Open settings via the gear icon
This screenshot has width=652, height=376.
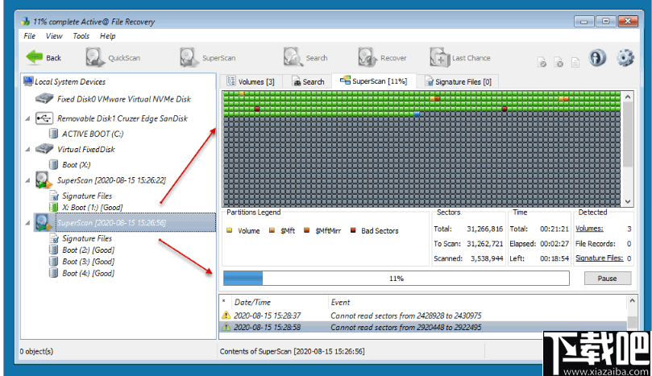(625, 58)
